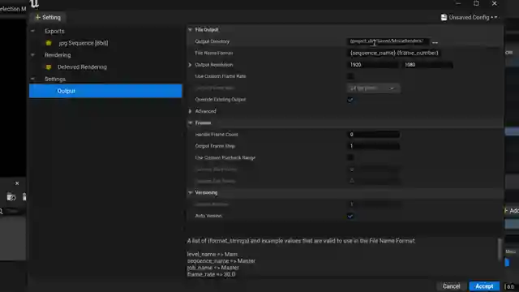Toggle Override Existing Output checkbox
This screenshot has height=292, width=519.
coord(350,100)
